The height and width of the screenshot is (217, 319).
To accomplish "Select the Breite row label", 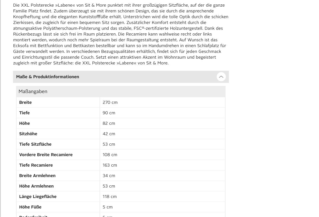I will point(25,102).
